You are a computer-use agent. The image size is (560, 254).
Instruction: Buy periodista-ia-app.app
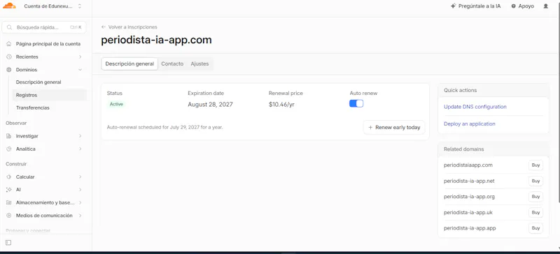pos(535,228)
